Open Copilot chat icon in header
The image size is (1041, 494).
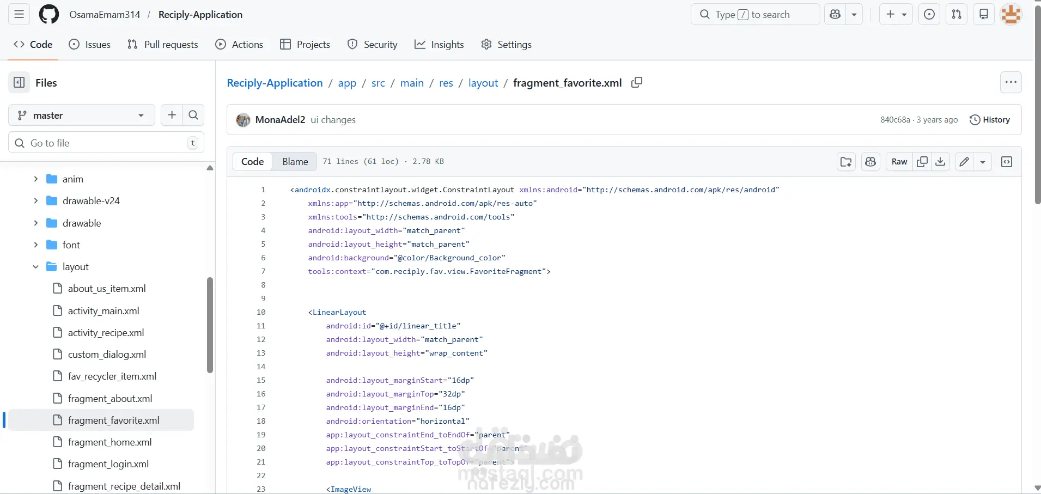(x=835, y=14)
